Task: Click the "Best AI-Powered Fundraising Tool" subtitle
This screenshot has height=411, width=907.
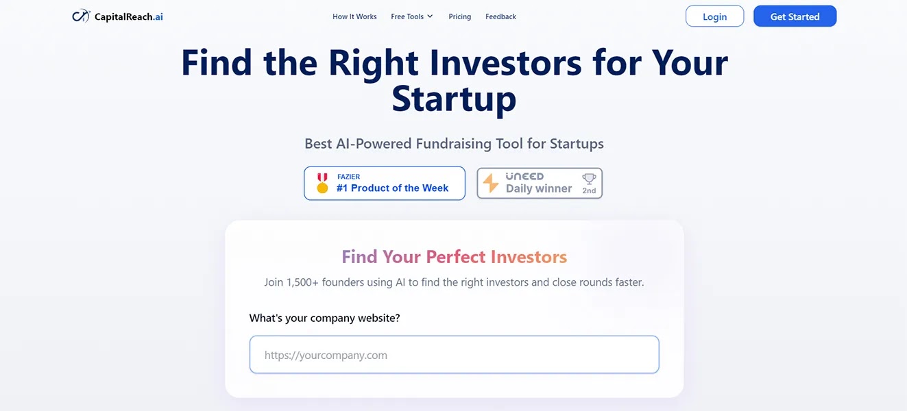Action: (x=454, y=143)
